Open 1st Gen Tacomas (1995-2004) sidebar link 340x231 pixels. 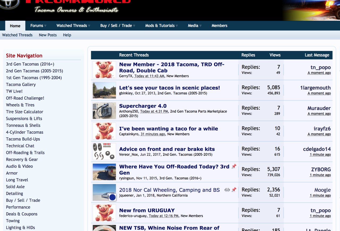(x=34, y=78)
